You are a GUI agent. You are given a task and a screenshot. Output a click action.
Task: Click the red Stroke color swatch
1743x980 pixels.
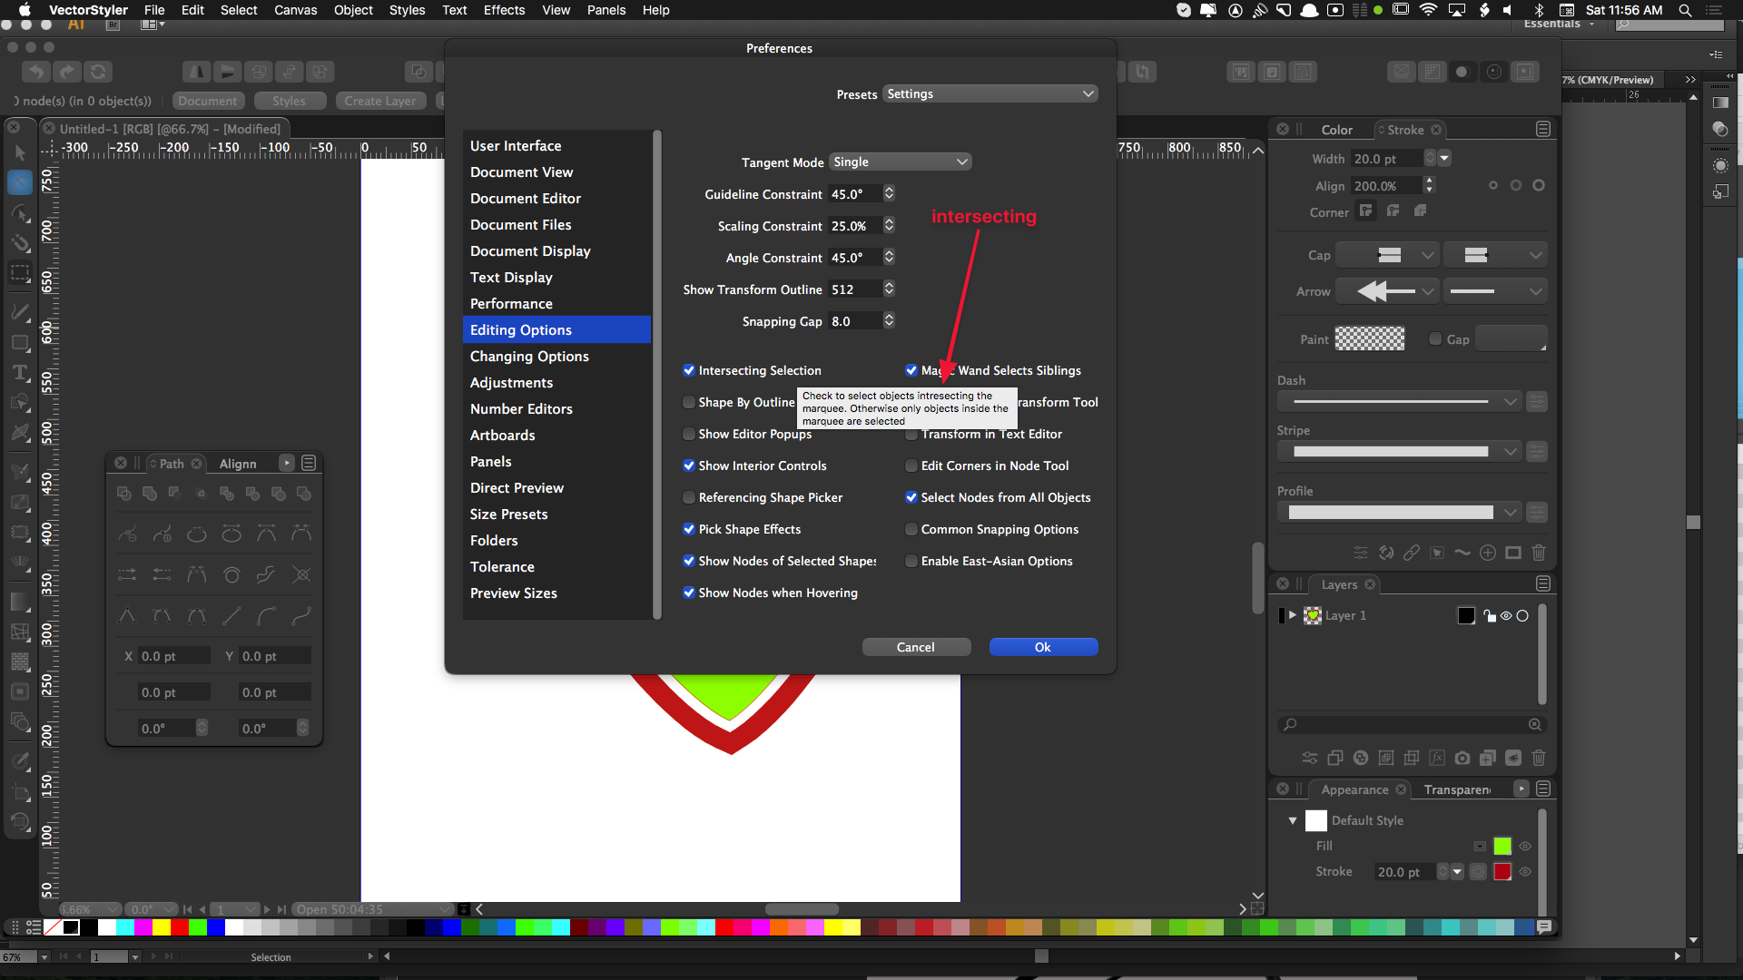tap(1502, 872)
